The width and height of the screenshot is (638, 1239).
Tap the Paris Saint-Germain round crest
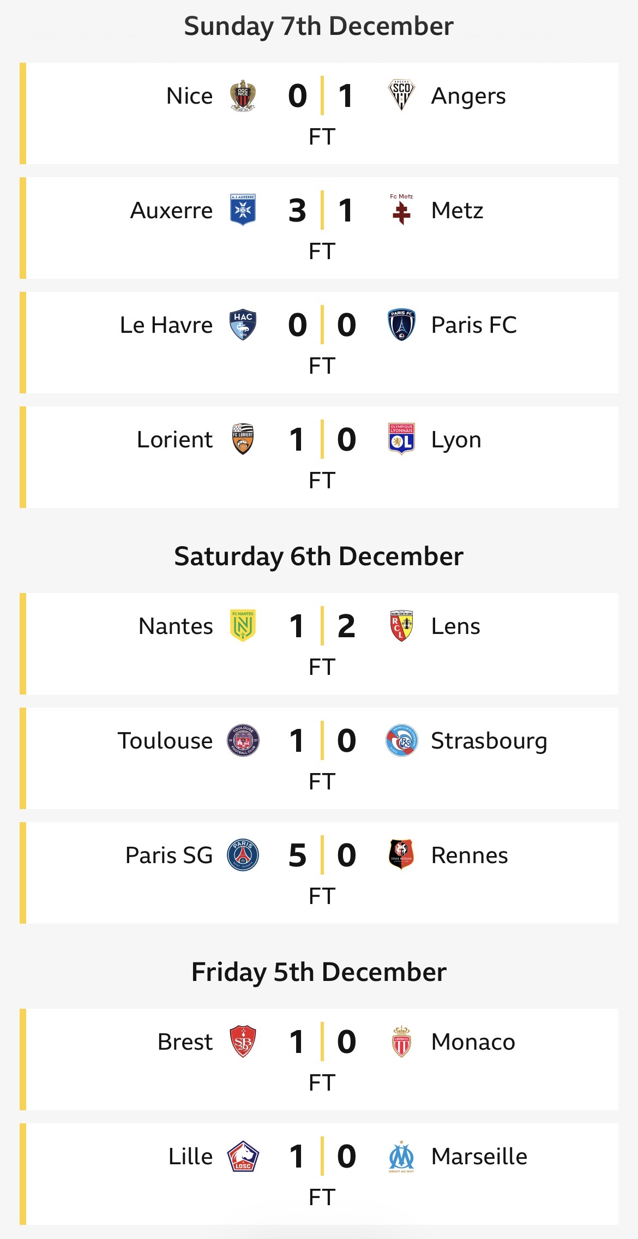click(243, 855)
